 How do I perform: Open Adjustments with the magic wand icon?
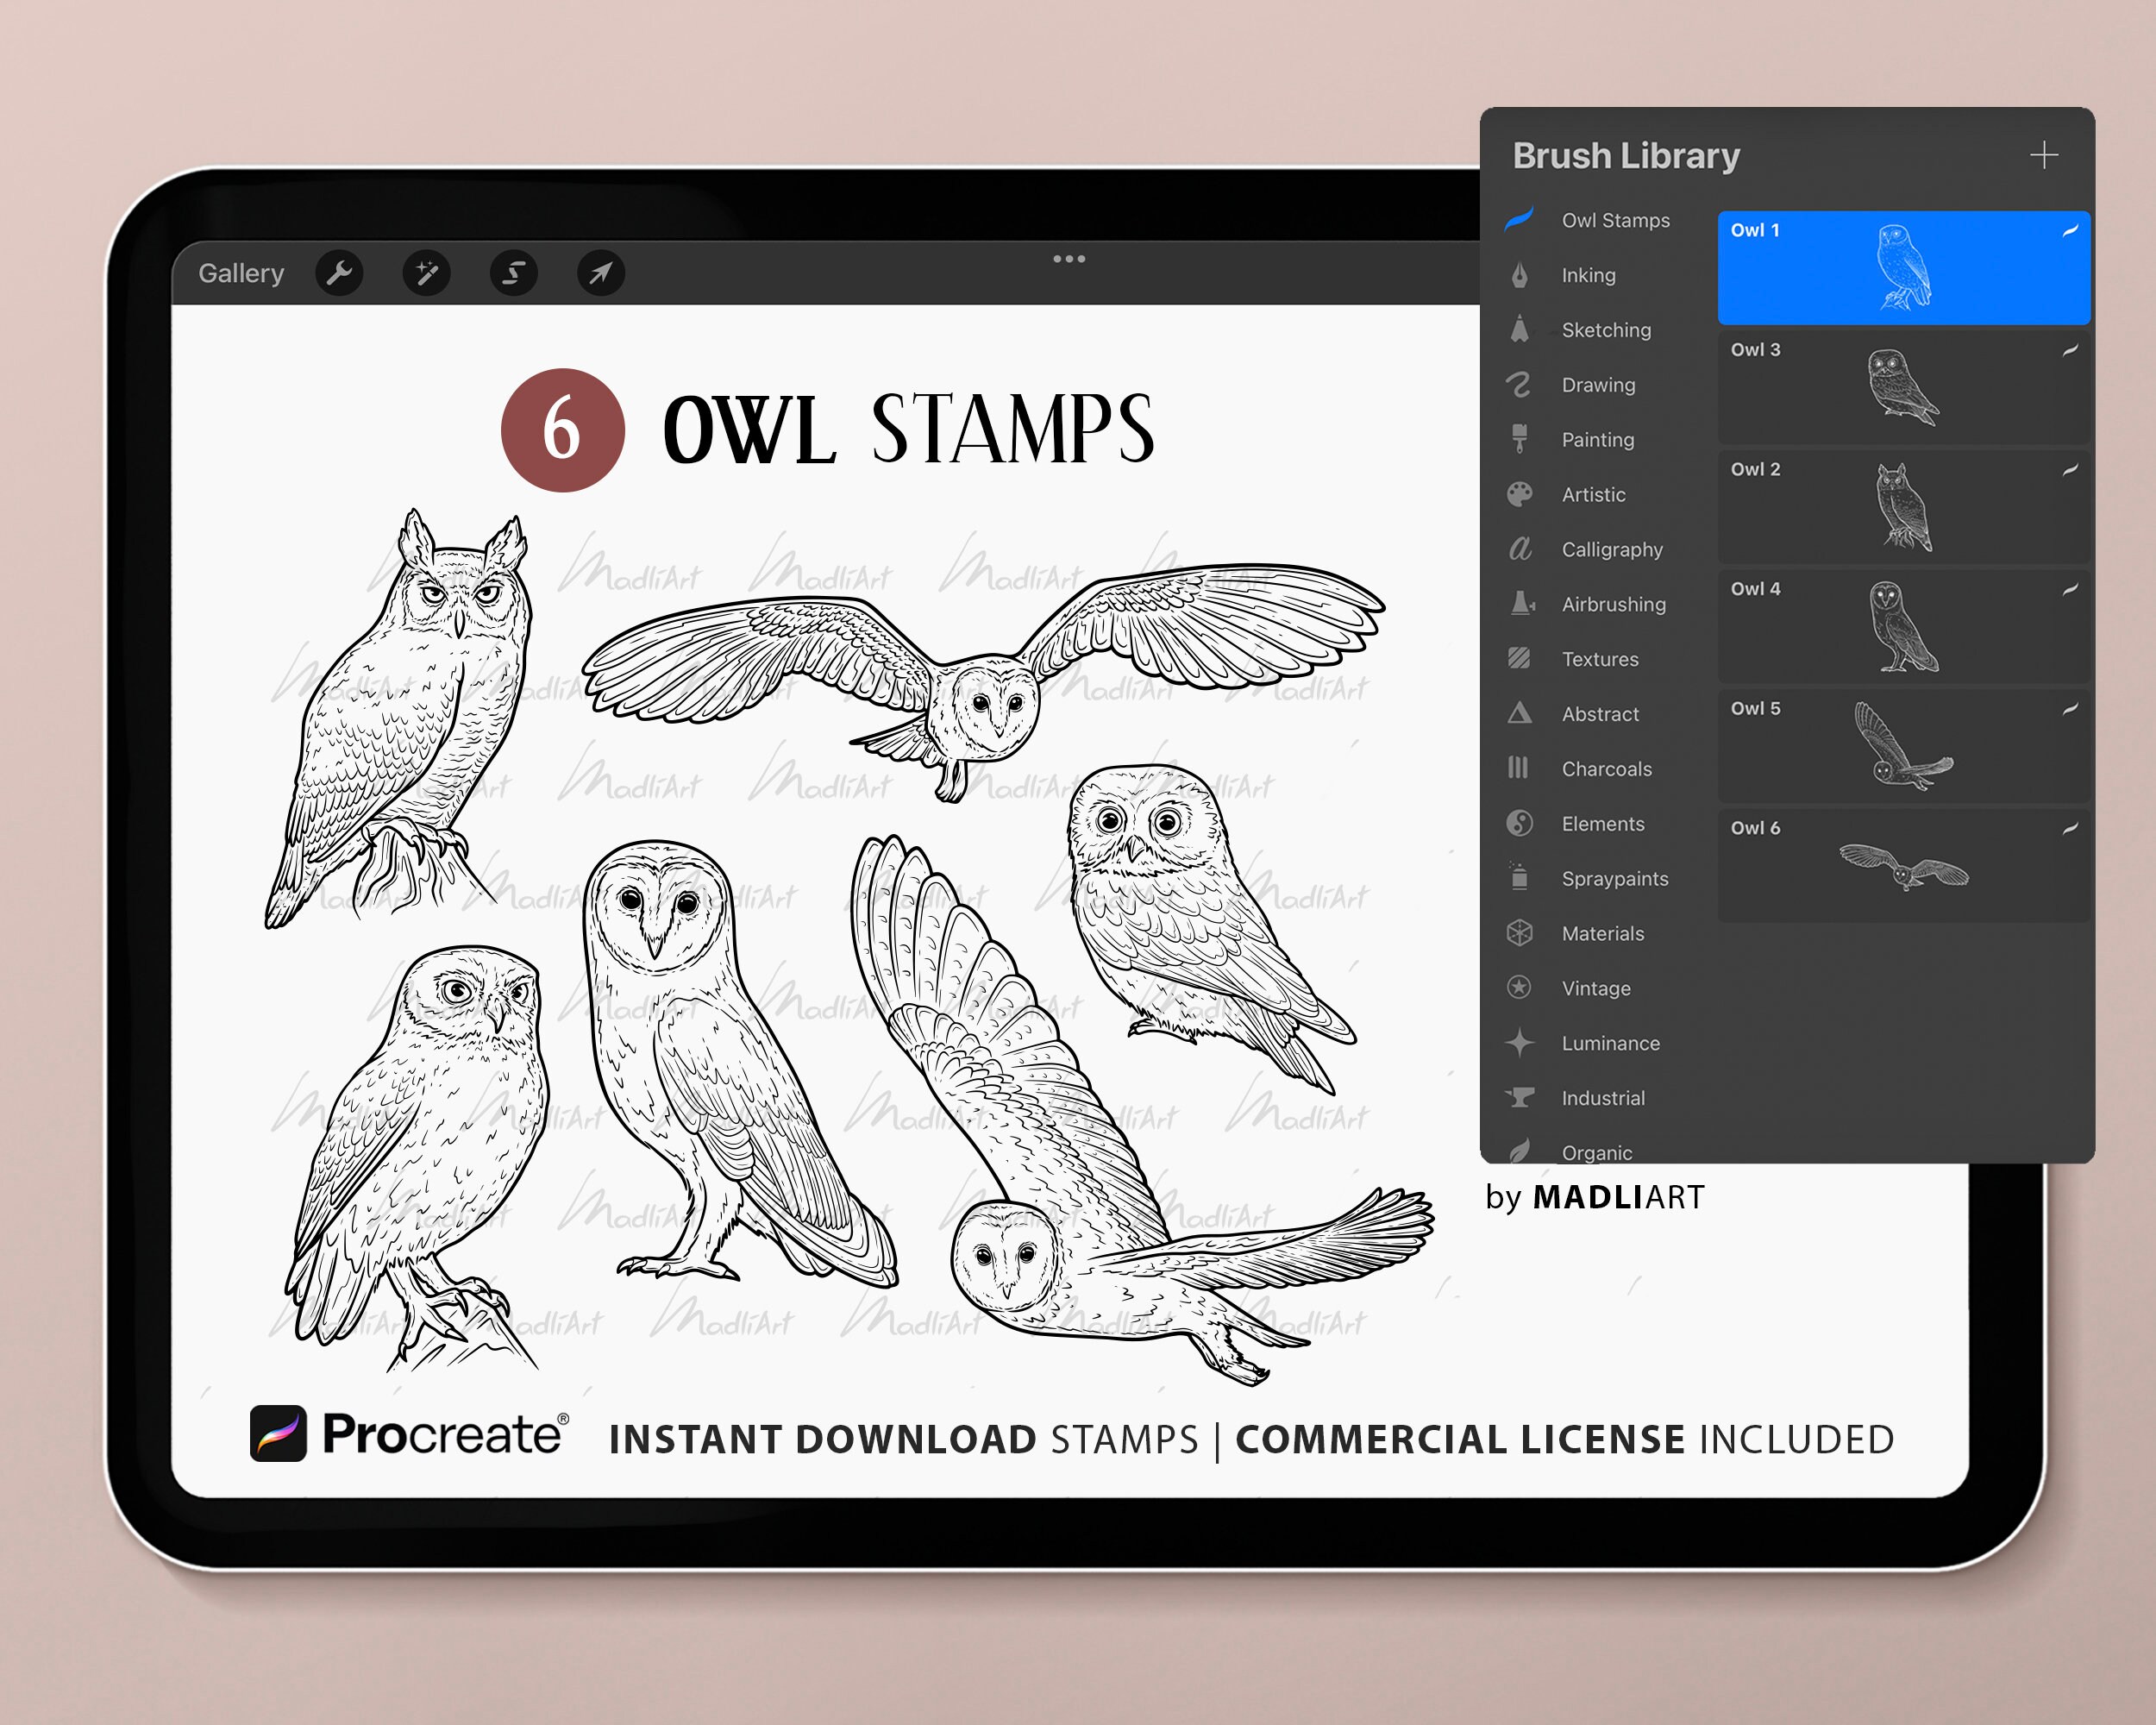pyautogui.click(x=426, y=272)
